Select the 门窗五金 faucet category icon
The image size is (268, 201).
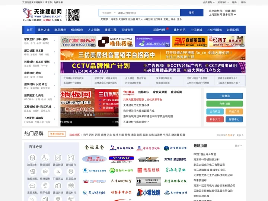[58, 172]
